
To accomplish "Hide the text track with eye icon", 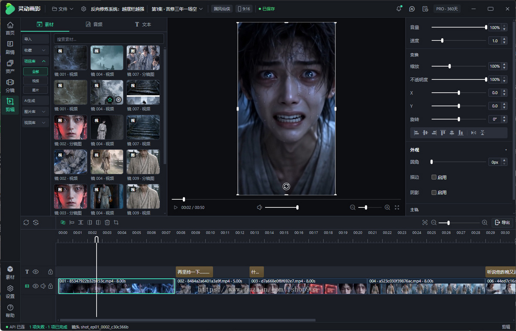I will tap(36, 272).
